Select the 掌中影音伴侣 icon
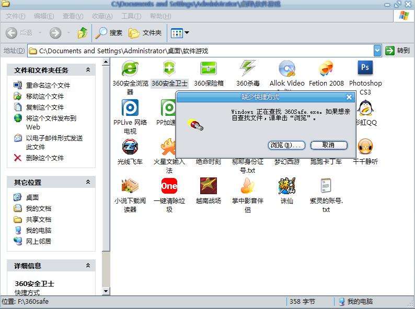Image resolution: width=415 pixels, height=309 pixels. pos(247,186)
